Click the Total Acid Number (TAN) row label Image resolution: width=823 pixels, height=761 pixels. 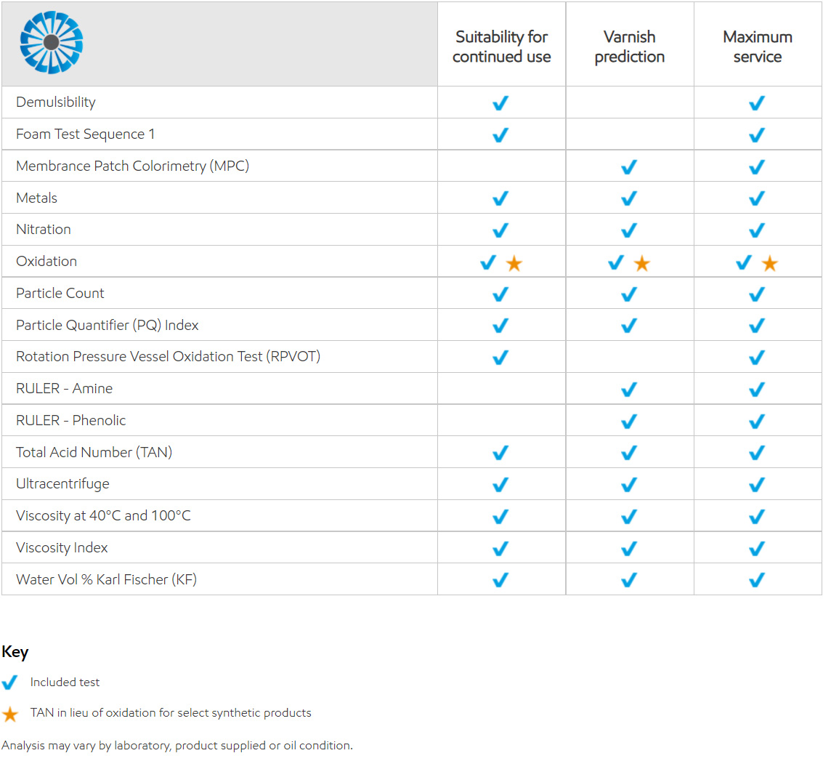pyautogui.click(x=94, y=452)
